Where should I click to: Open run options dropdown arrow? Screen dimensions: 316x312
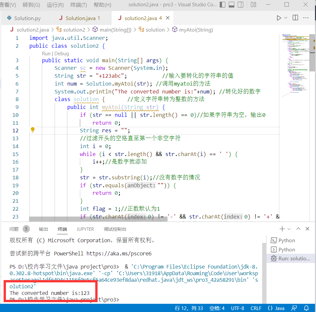click(286, 18)
